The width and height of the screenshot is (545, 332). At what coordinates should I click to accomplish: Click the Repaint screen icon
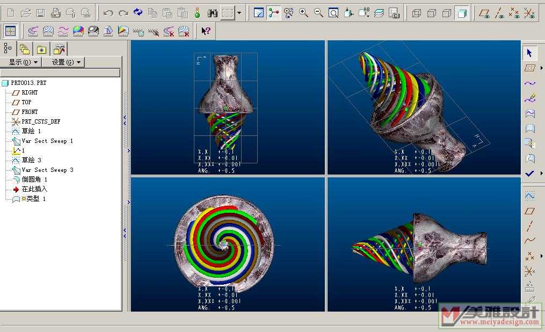tap(259, 13)
